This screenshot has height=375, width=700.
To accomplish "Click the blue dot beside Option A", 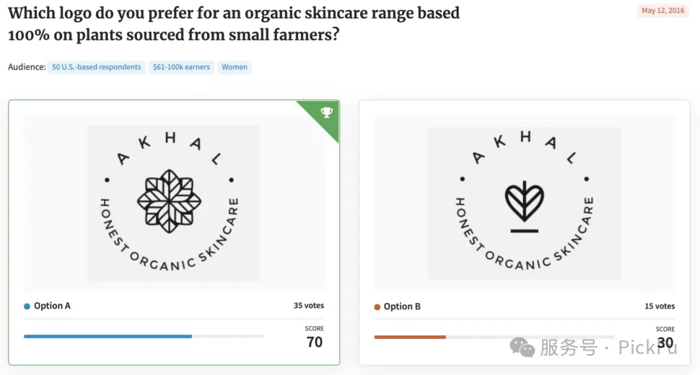I will (27, 306).
